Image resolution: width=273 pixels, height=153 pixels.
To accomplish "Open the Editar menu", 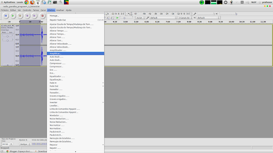I will point(13,10).
